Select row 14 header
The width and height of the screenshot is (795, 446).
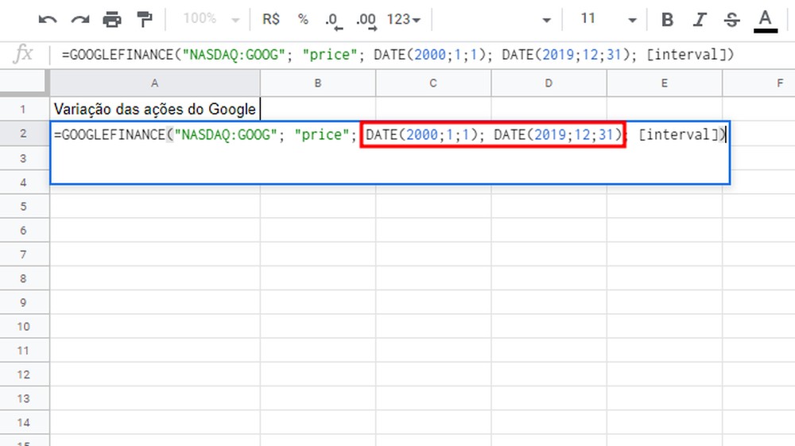click(x=24, y=423)
